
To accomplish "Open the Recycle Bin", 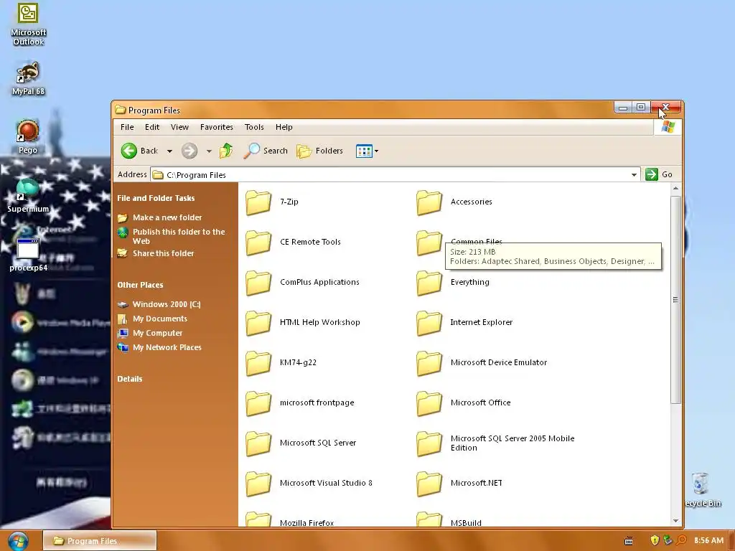I will click(702, 489).
